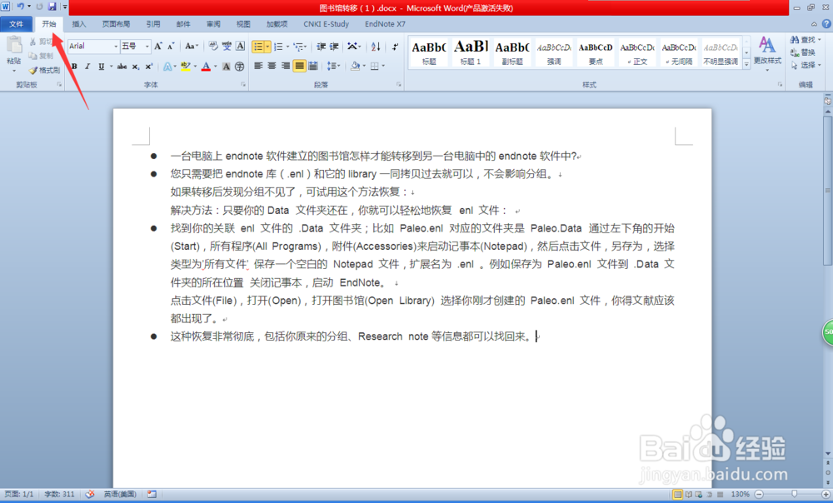Click the Text Effects glowing A icon
This screenshot has width=833, height=503.
(167, 67)
